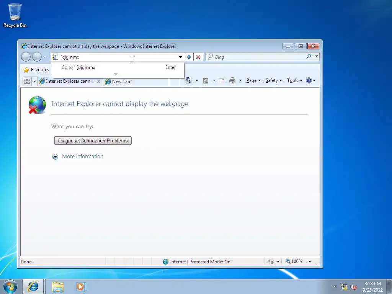Click the address bar text field
392x294 pixels.
click(118, 57)
